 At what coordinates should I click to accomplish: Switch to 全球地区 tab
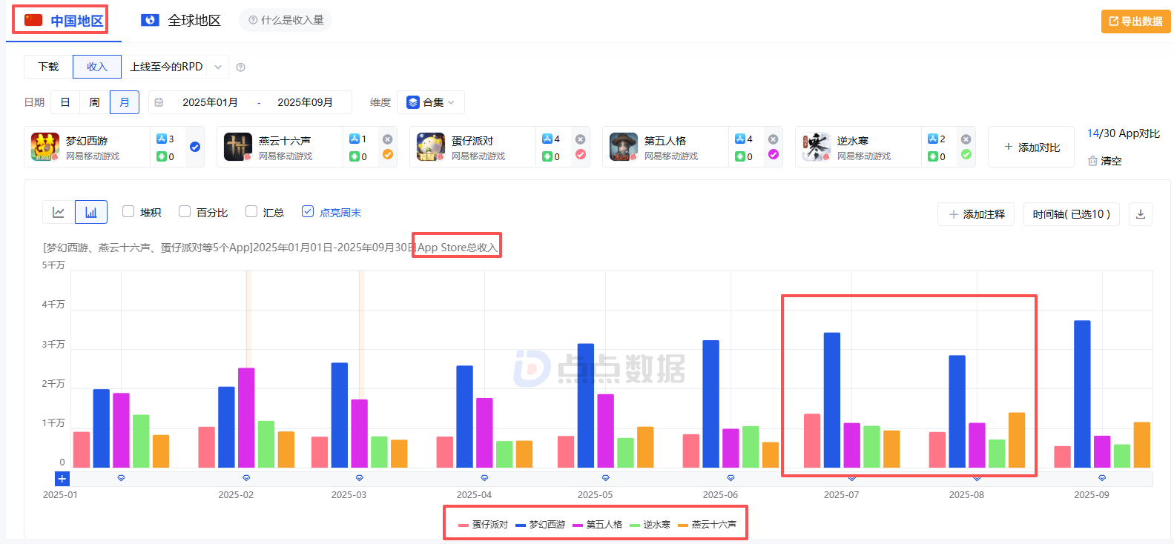(x=181, y=21)
